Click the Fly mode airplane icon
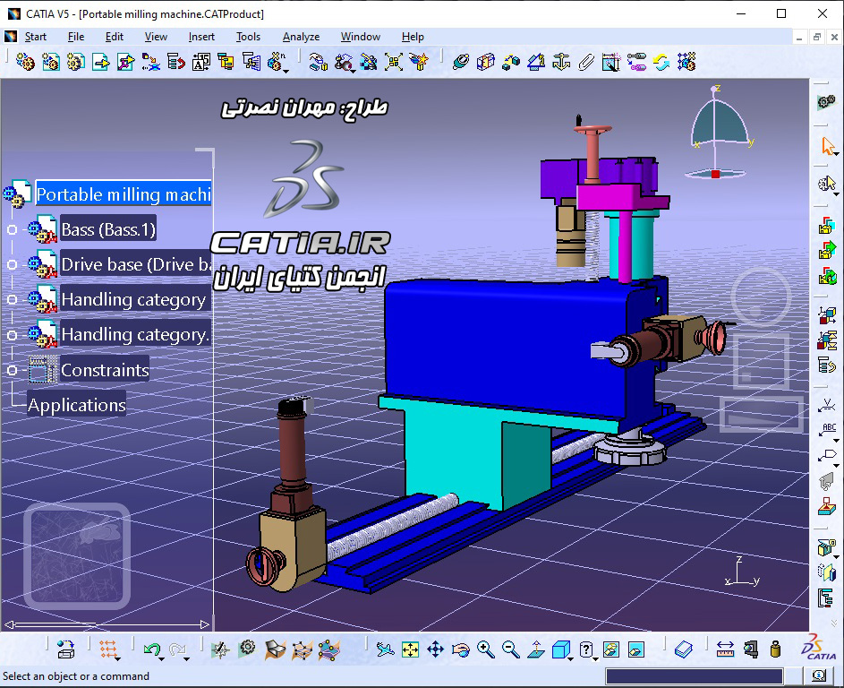 [385, 649]
